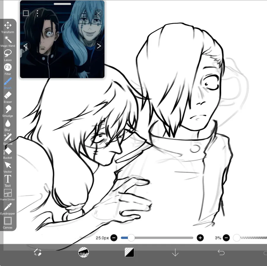This screenshot has height=266, width=267.
Task: Select the Text tool
Action: click(x=8, y=181)
